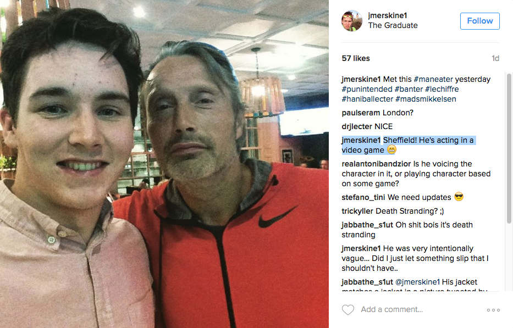Open jmerskine1 profile avatar picture
513x328 pixels.
tap(352, 20)
